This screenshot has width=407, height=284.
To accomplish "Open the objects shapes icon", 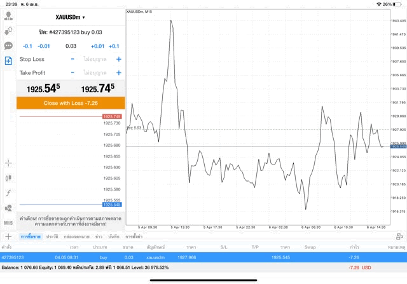I will pos(8,208).
